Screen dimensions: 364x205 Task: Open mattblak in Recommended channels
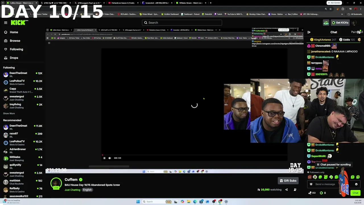[23, 182]
